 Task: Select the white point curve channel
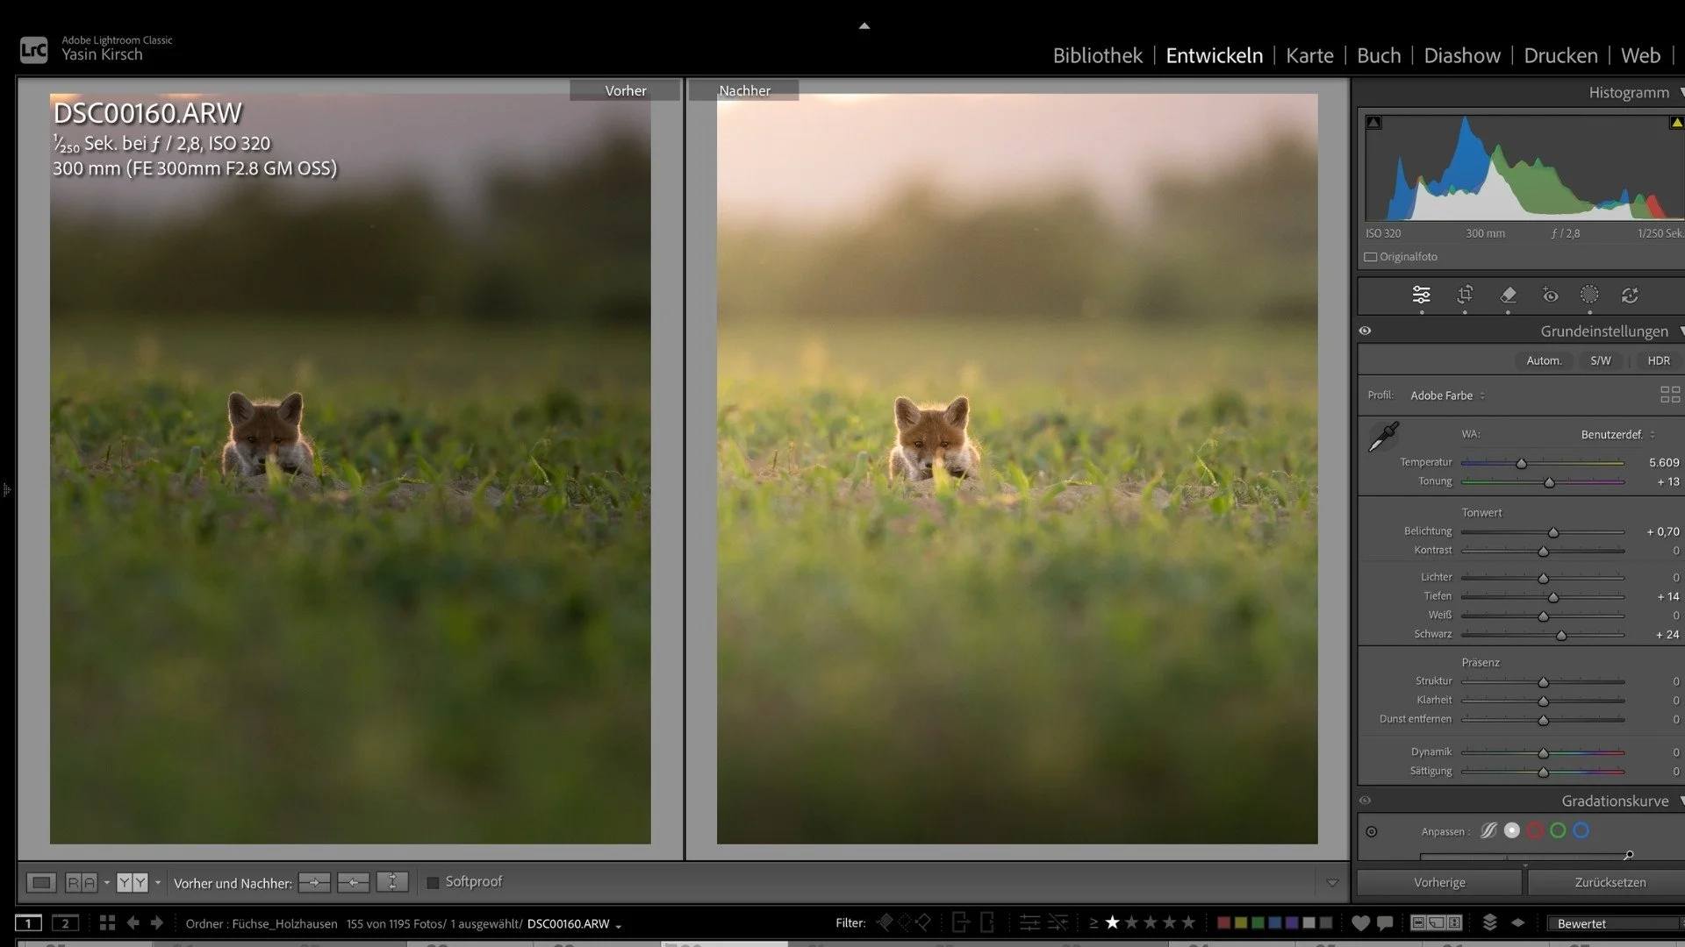point(1512,830)
